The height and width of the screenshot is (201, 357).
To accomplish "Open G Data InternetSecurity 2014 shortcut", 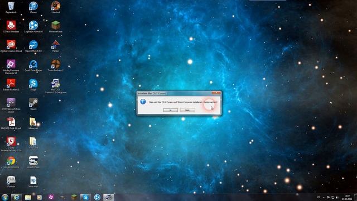I will pos(11,144).
